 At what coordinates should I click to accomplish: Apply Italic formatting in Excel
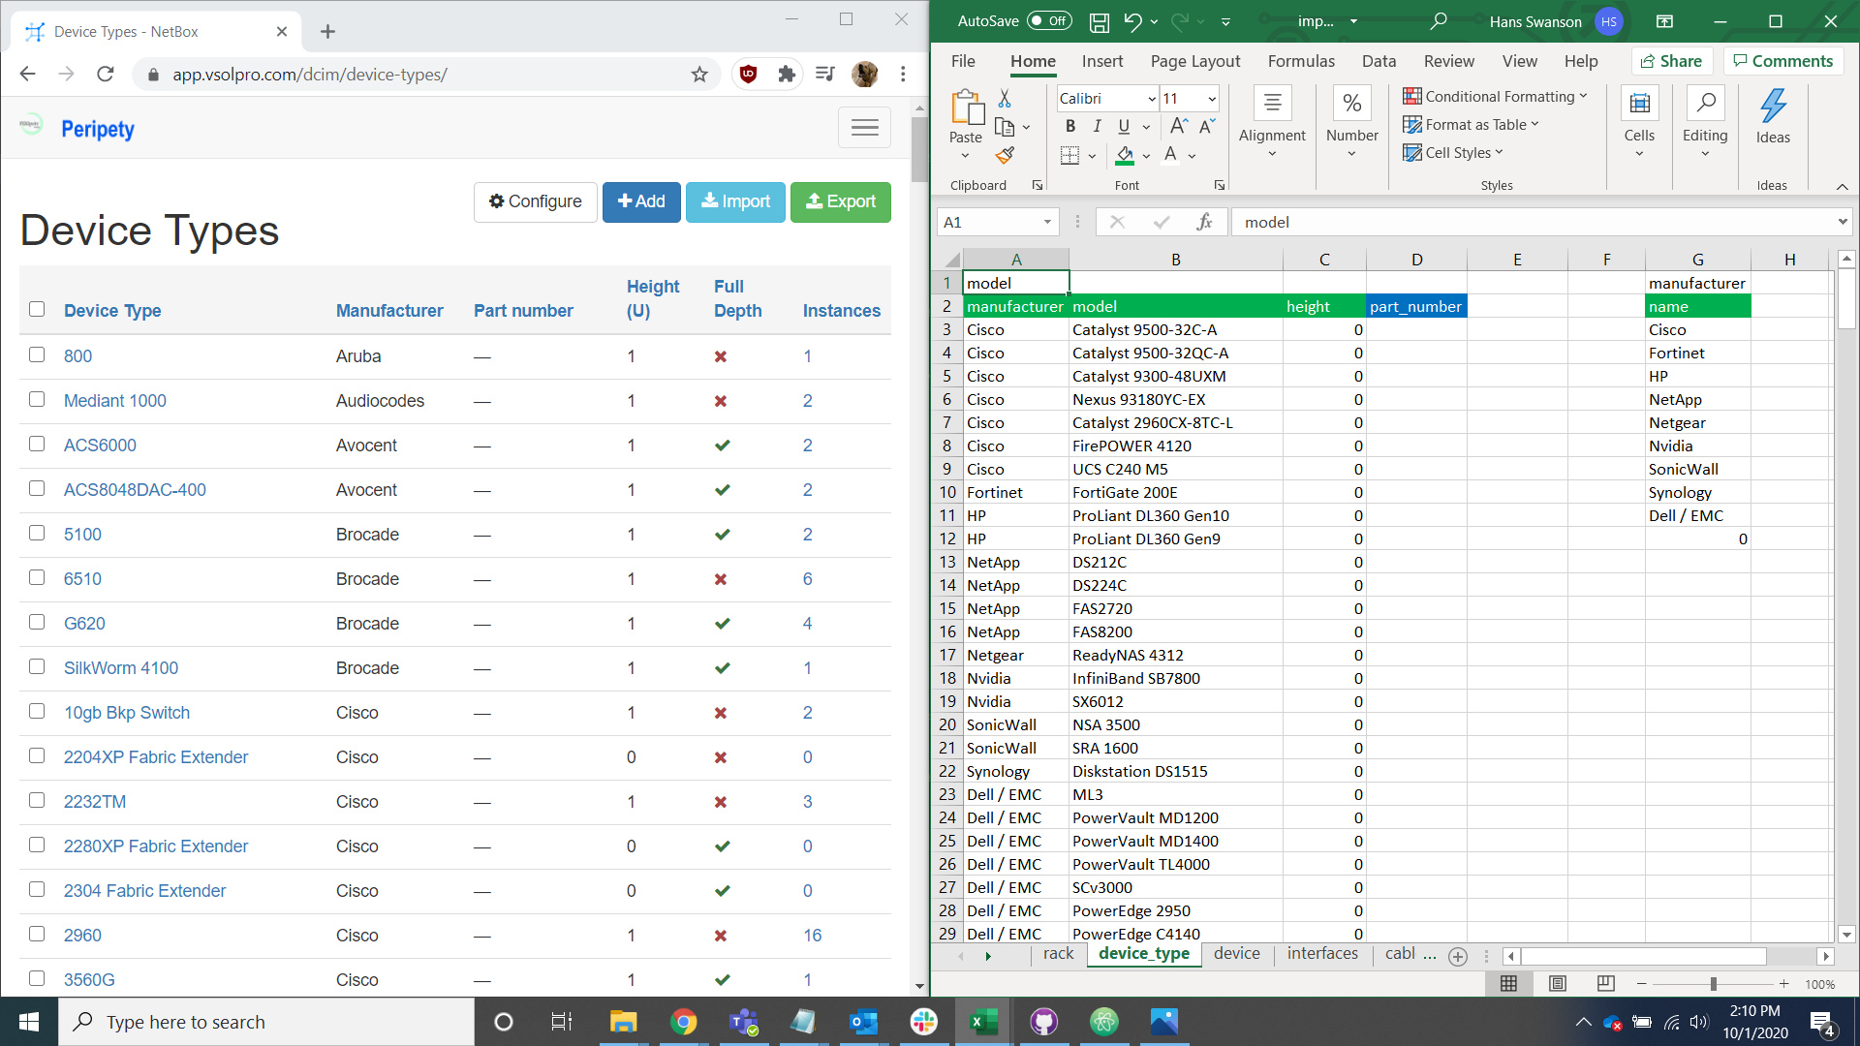1097,126
